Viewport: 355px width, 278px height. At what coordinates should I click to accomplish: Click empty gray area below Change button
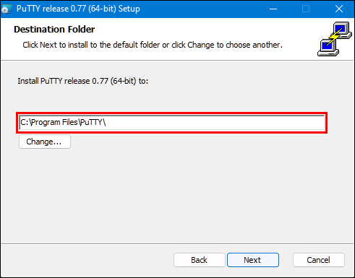pos(168,193)
